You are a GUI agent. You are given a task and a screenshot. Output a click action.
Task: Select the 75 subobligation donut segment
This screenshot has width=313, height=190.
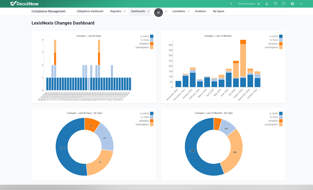click(100, 162)
